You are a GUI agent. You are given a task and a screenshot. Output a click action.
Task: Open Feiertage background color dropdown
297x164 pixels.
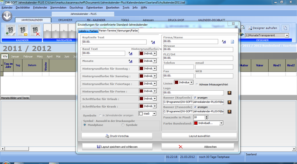155,84
